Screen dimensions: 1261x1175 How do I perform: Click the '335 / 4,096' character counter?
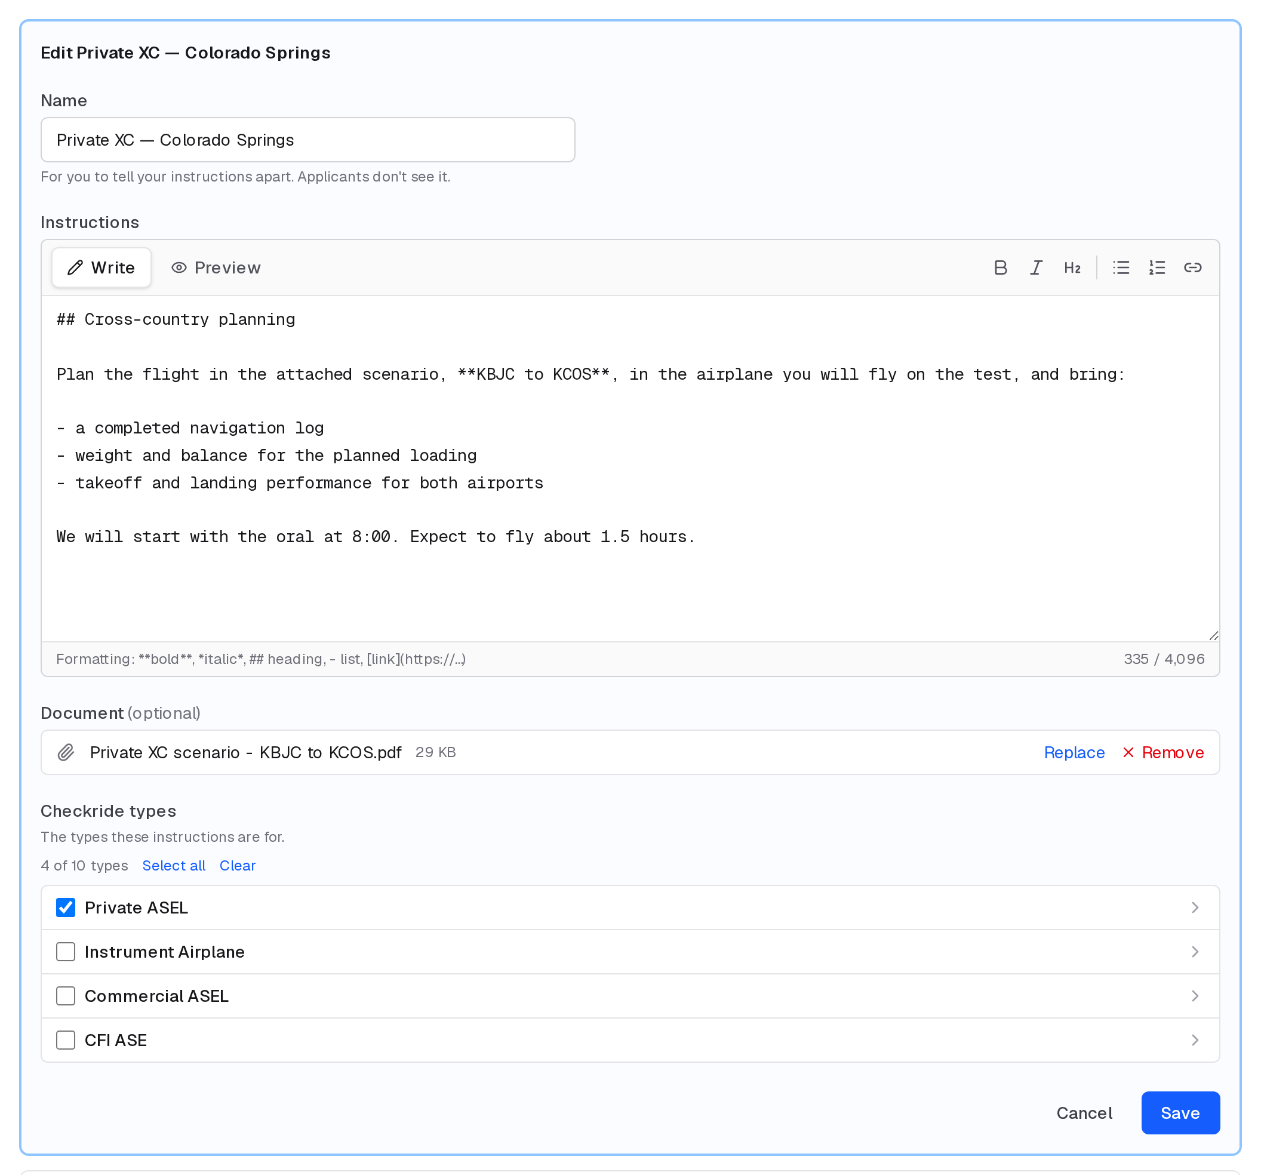tap(1164, 659)
